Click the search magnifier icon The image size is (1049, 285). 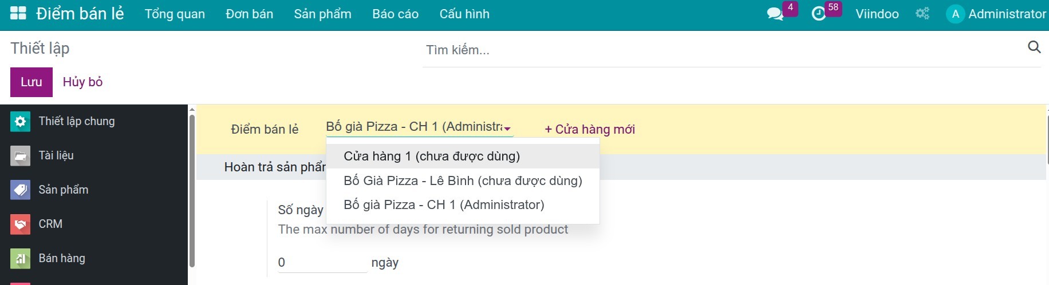[1034, 47]
